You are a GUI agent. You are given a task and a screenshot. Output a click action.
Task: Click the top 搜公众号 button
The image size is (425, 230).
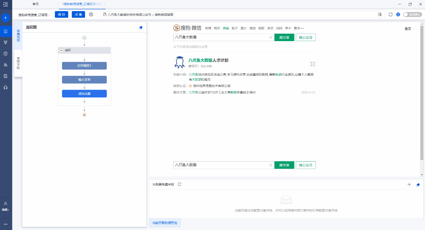point(306,37)
